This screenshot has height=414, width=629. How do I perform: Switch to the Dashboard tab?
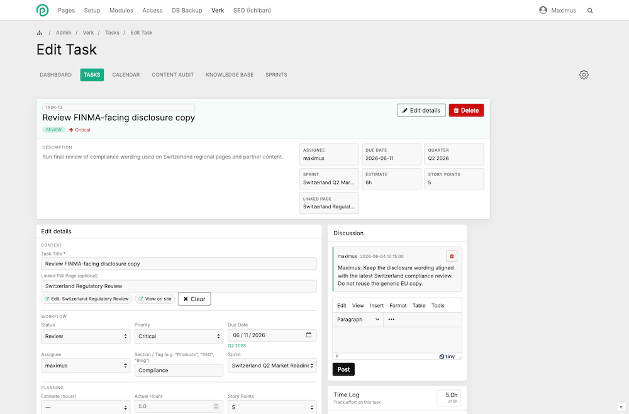56,75
